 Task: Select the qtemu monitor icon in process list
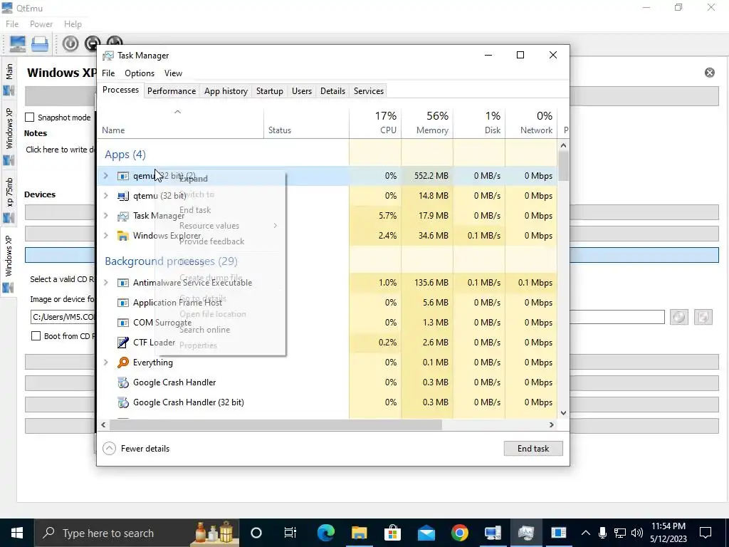point(122,196)
